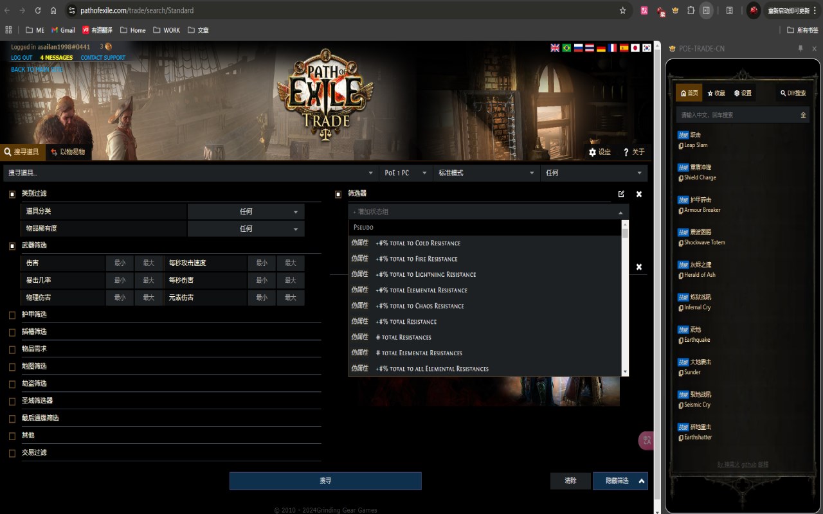The height and width of the screenshot is (514, 823).
Task: Select the Korean flag language
Action: tap(647, 48)
